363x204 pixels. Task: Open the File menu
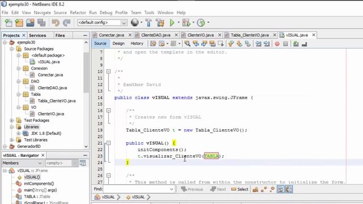point(5,12)
